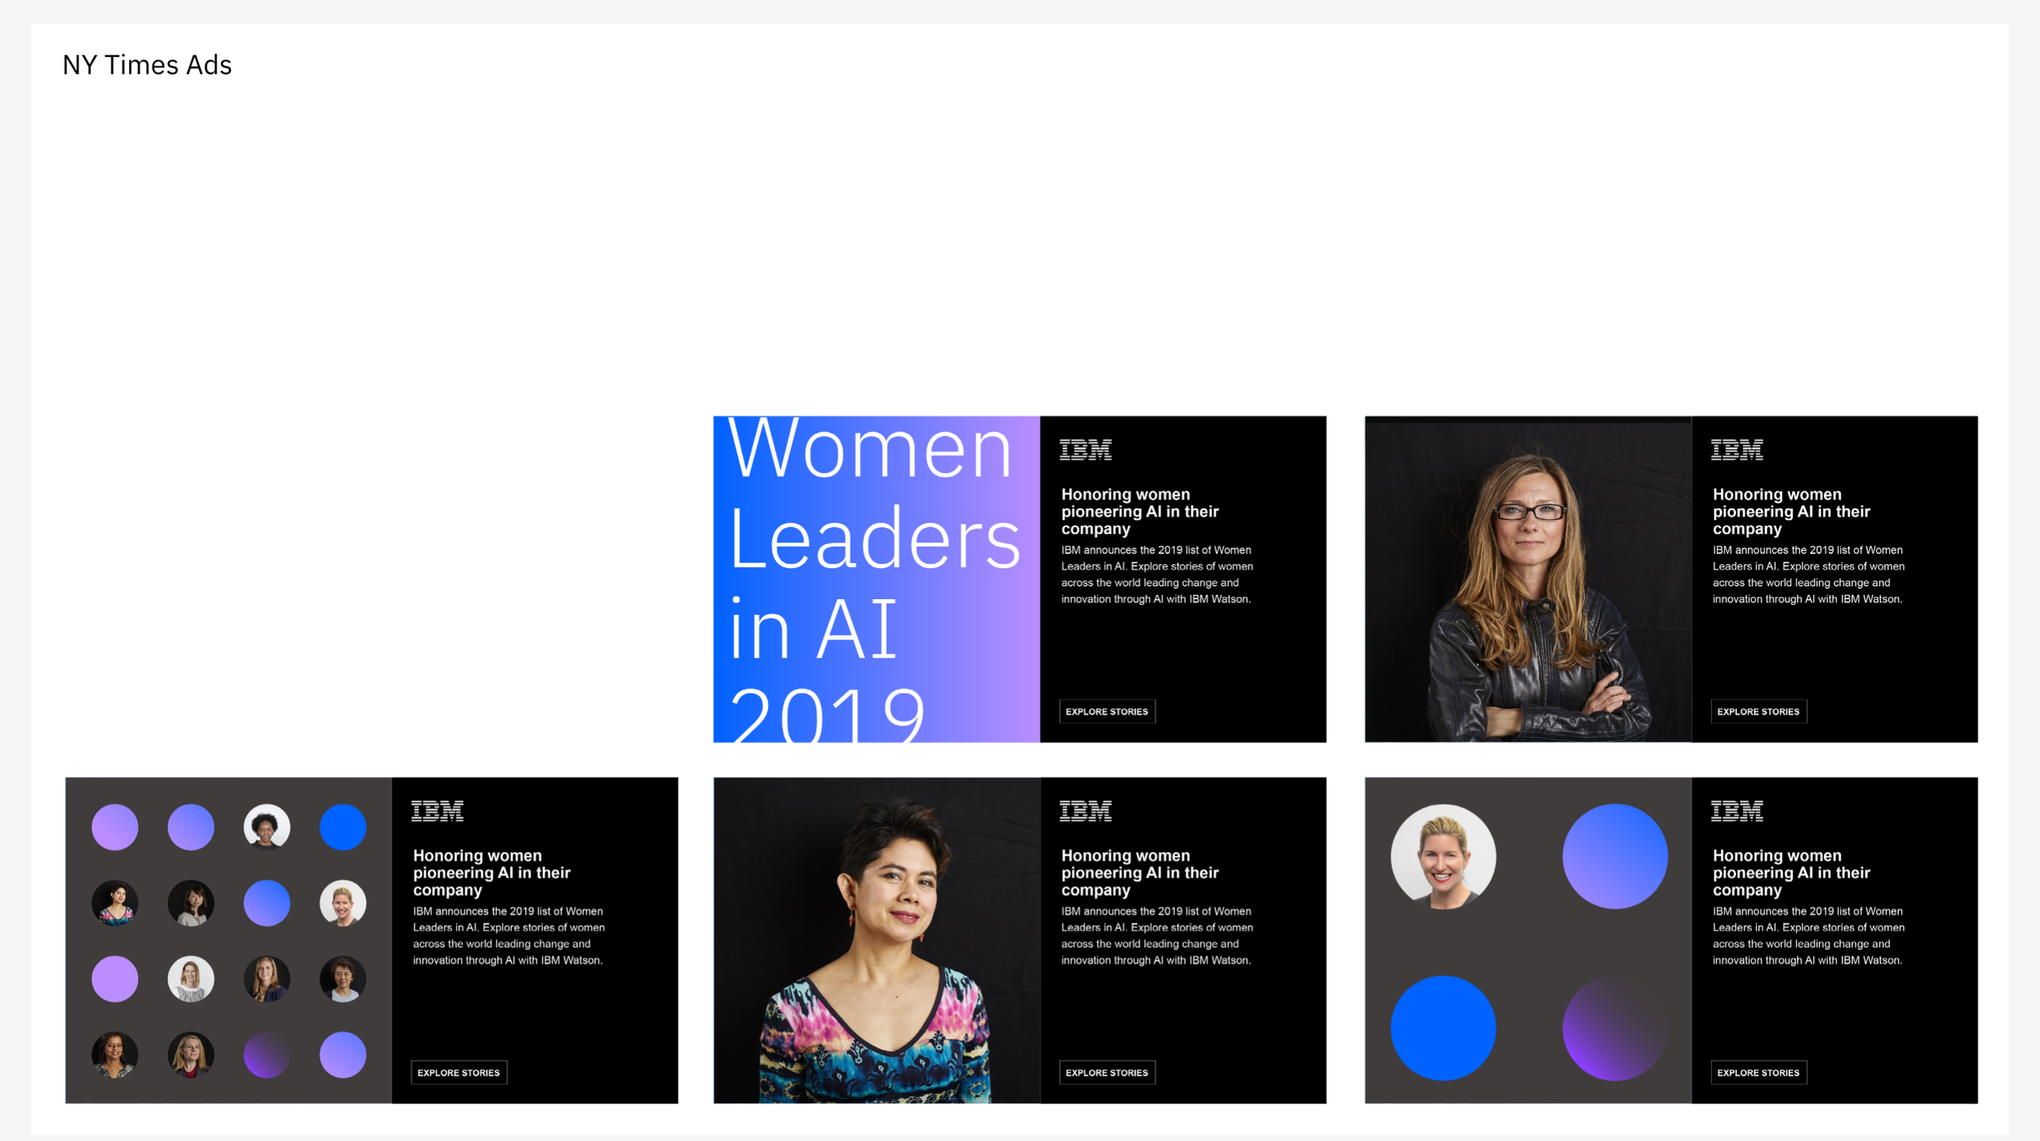Screen dimensions: 2040x1141
Task: Select the photo of the woman in colorful blouse
Action: tap(876, 940)
